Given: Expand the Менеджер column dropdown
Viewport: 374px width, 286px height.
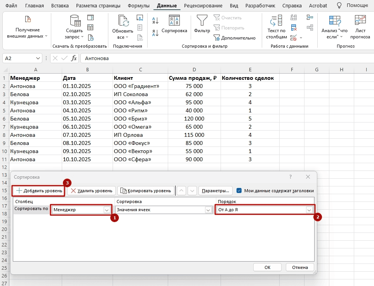Looking at the screenshot, I should [107, 210].
